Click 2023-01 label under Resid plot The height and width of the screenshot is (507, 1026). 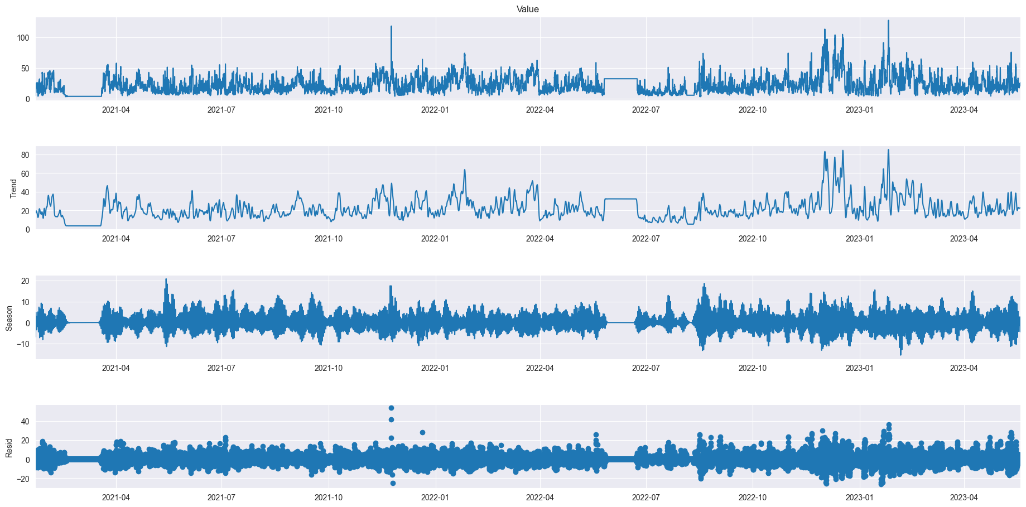pos(860,498)
